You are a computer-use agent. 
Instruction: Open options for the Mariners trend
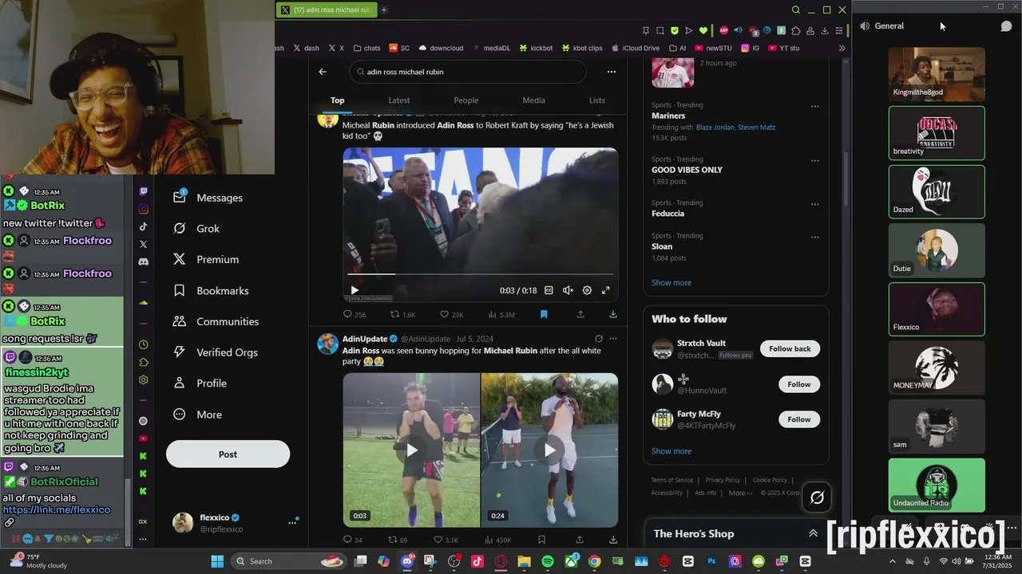tap(814, 106)
